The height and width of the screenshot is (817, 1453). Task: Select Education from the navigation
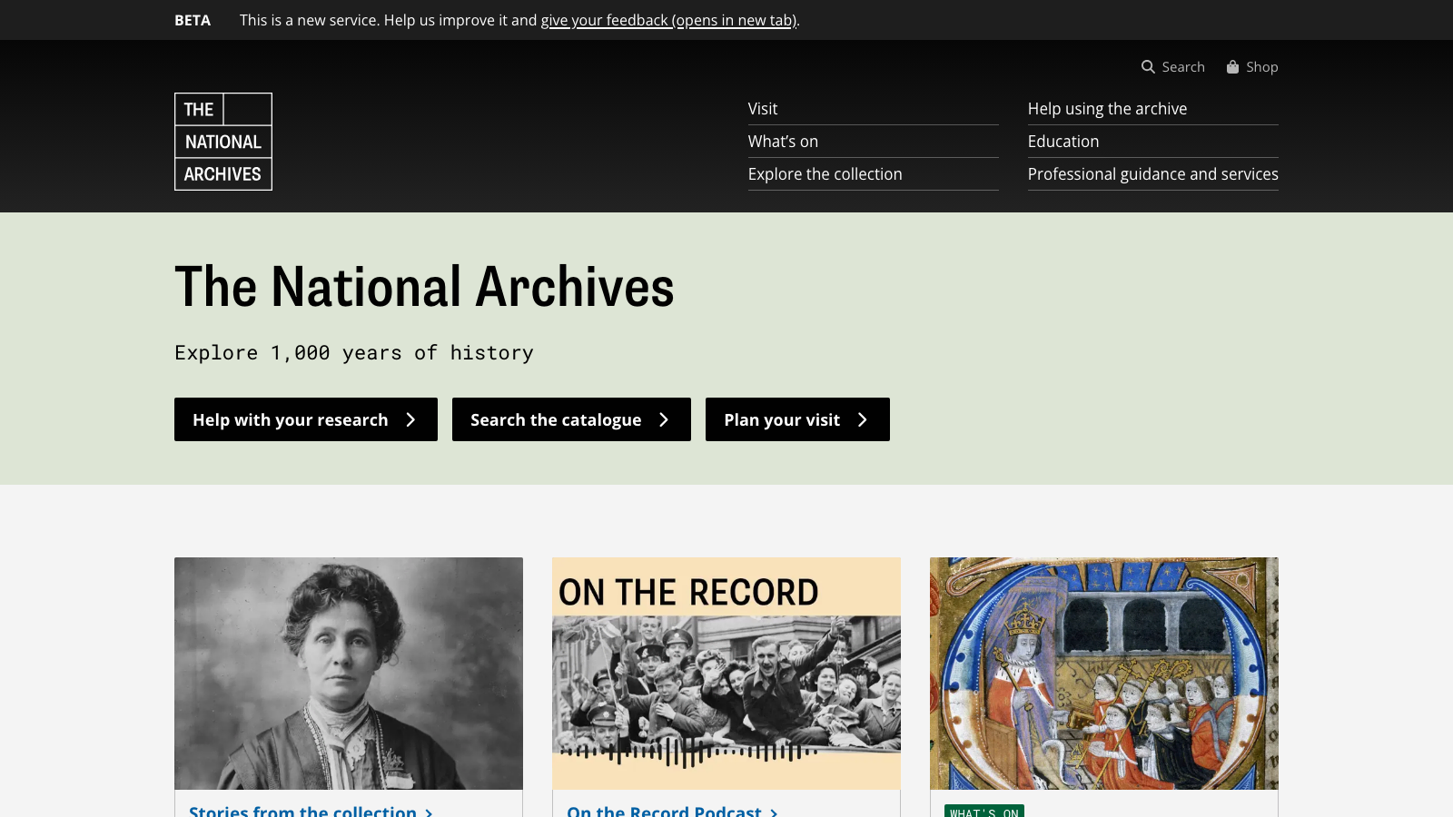click(x=1063, y=141)
